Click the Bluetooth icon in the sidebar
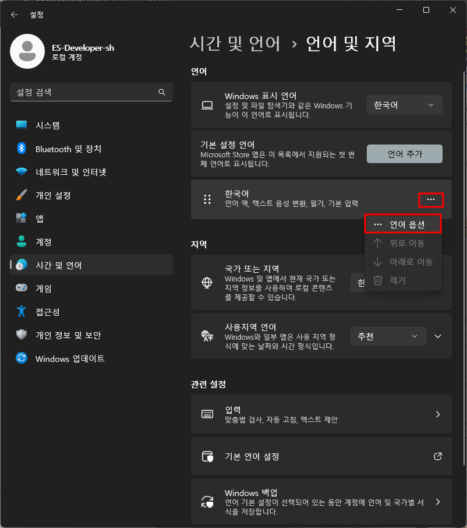467x528 pixels. (22, 148)
